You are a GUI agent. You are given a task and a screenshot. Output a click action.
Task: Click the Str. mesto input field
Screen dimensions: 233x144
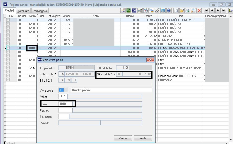64,116
